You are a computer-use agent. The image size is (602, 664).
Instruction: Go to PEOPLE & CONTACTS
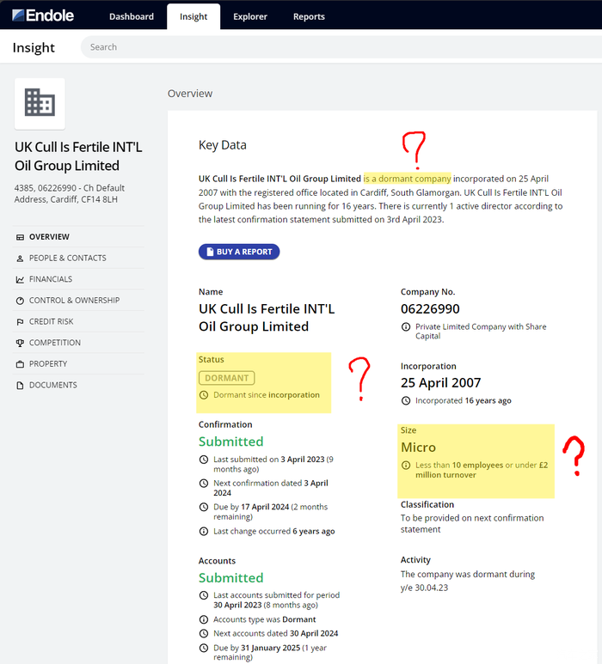pos(67,258)
